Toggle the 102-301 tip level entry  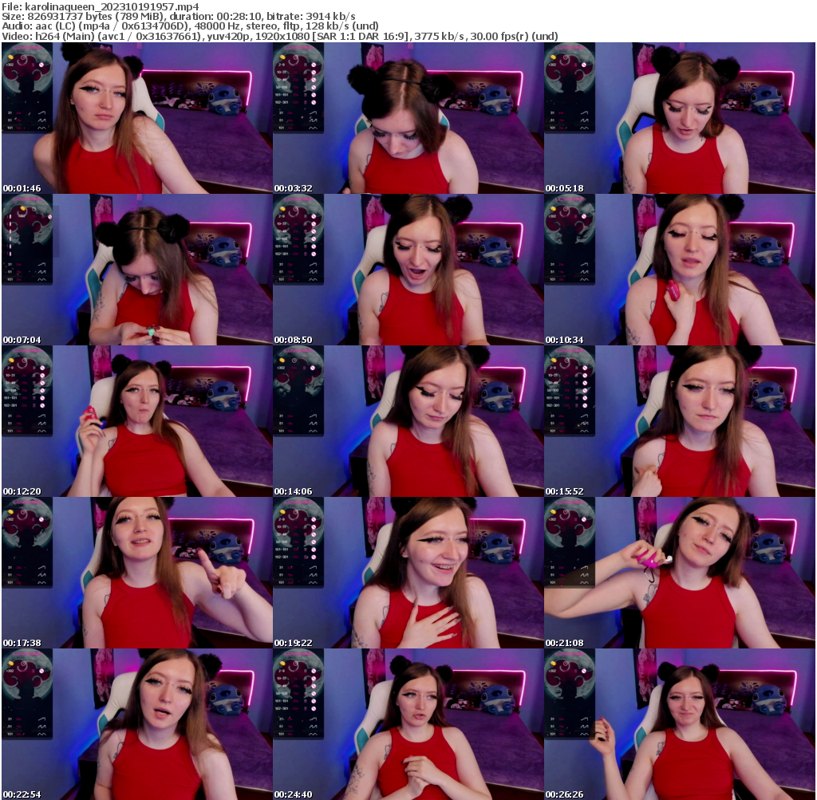[284, 254]
